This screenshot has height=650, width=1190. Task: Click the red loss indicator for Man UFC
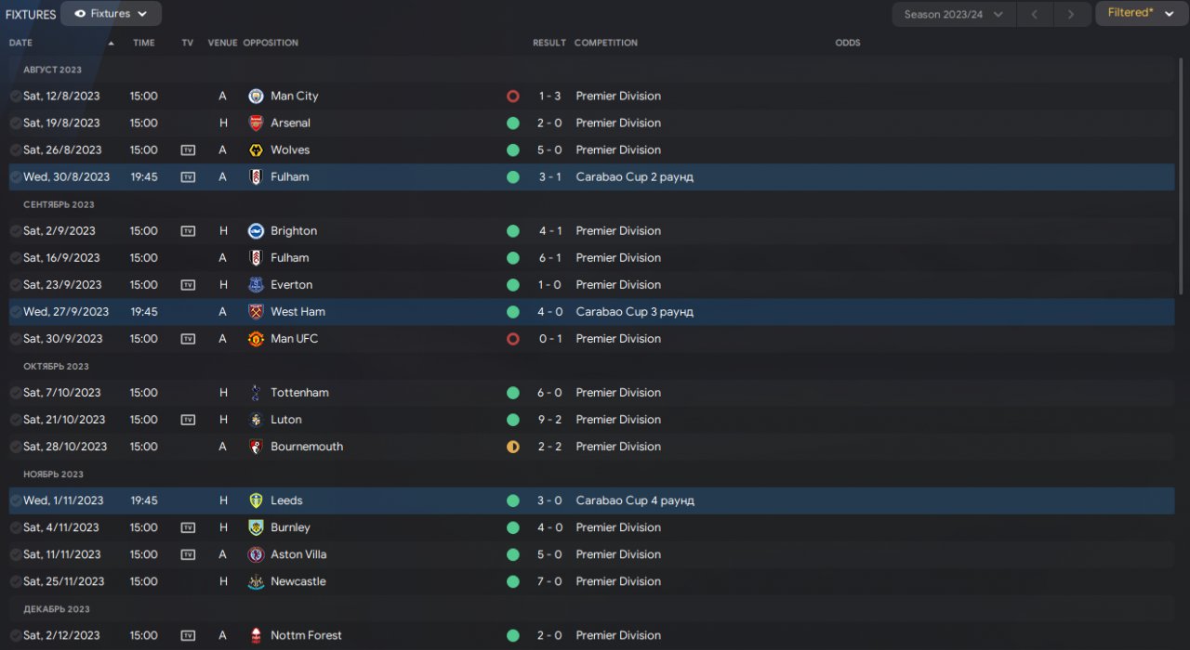point(512,339)
